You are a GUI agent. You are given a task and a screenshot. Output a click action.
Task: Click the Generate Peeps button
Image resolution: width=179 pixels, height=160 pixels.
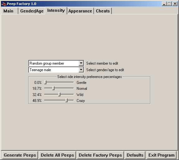20,155
